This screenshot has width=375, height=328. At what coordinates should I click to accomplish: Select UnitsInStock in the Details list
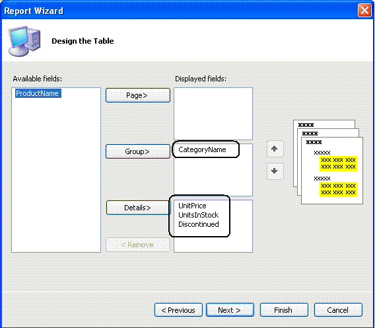click(x=198, y=215)
